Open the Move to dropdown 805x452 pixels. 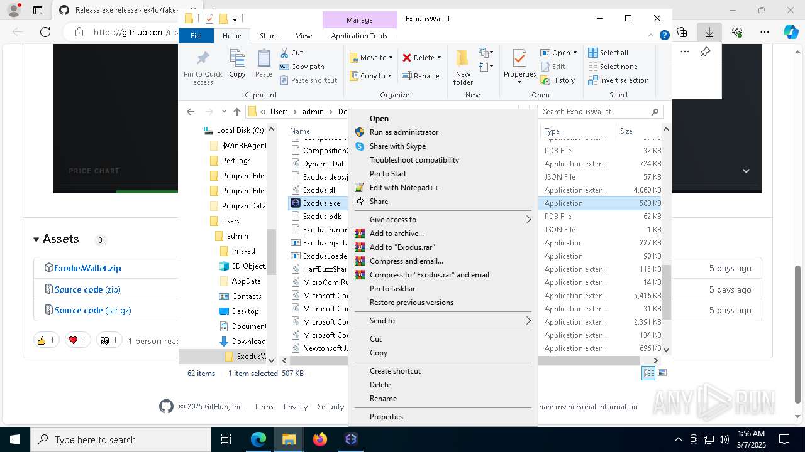pos(371,58)
